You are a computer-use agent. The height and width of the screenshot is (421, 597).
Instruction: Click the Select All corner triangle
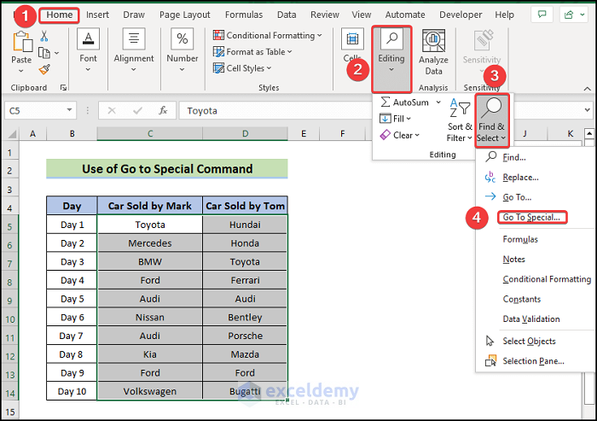[x=12, y=134]
